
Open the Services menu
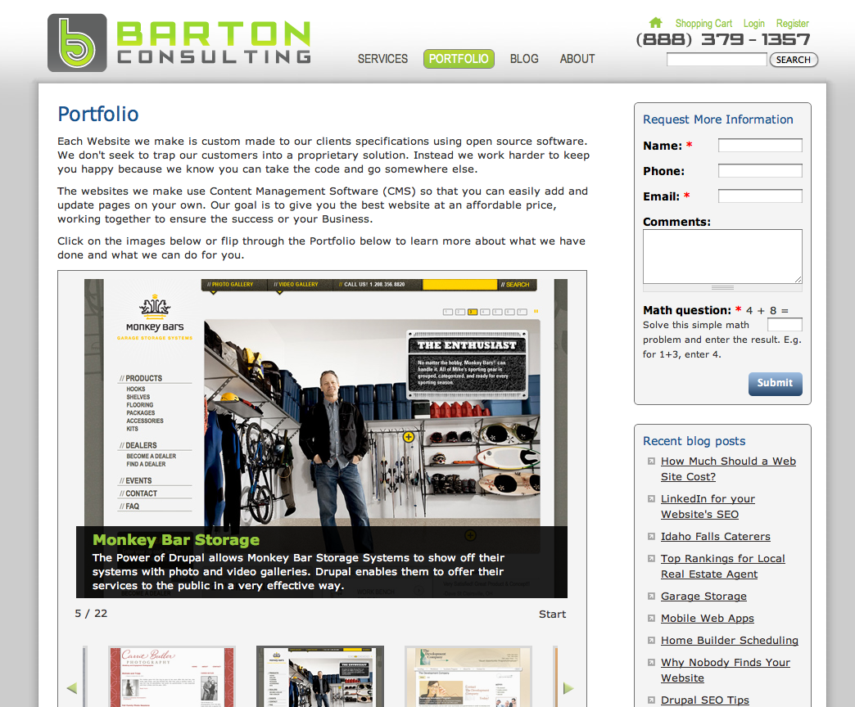[382, 59]
